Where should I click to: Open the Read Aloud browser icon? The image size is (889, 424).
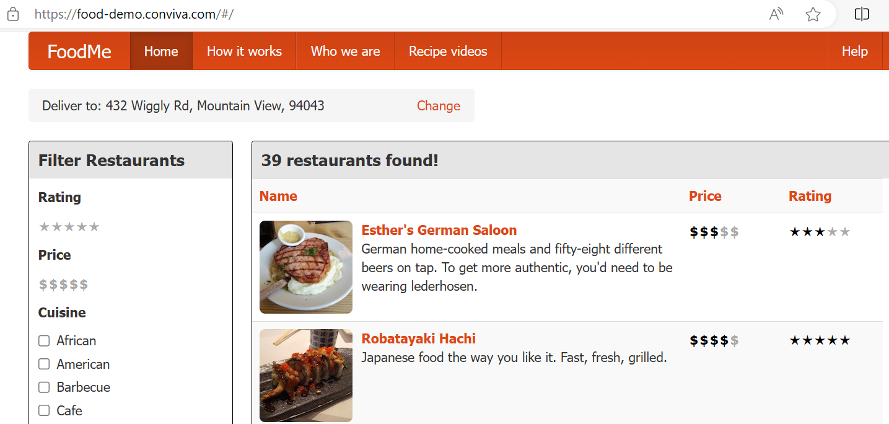[x=776, y=14]
